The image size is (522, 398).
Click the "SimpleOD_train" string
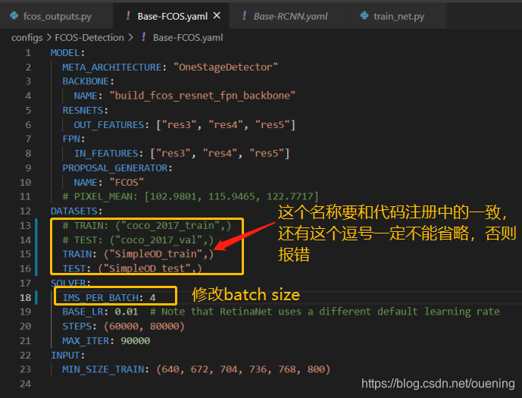[x=155, y=254]
